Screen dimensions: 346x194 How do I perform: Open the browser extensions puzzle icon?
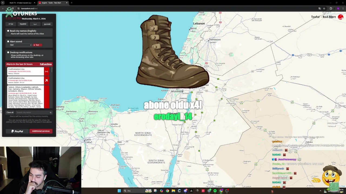tap(331, 8)
